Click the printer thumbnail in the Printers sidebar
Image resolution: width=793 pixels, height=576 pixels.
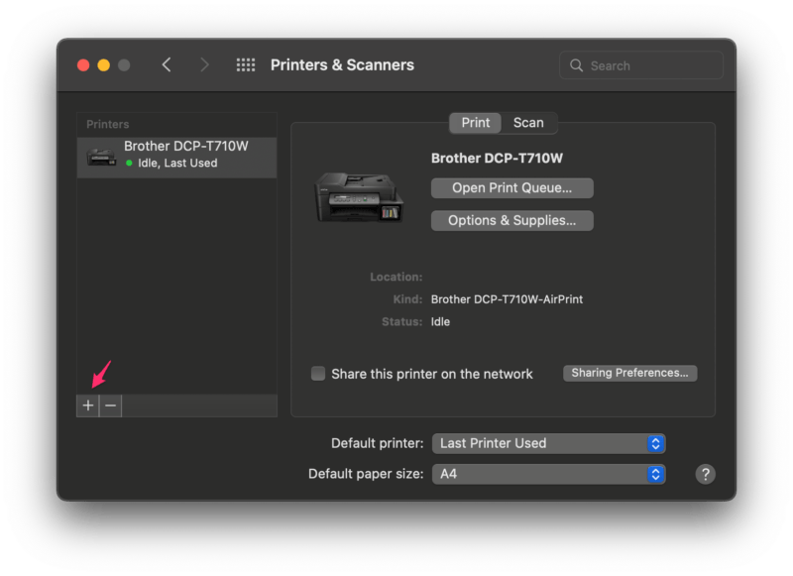point(102,156)
